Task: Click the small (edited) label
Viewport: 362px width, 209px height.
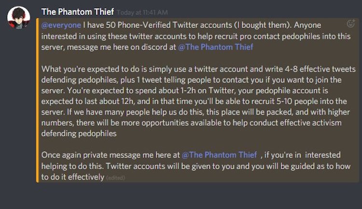Action: (116, 178)
